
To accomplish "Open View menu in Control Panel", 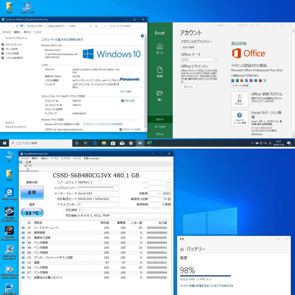I will [27, 32].
